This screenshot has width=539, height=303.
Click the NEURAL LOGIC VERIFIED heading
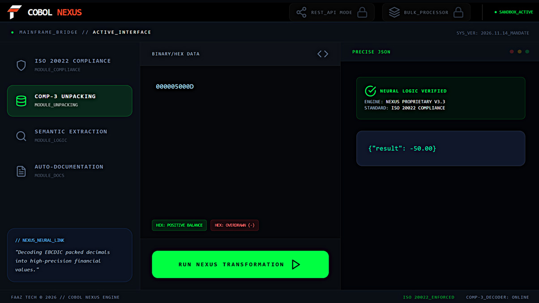point(413,91)
